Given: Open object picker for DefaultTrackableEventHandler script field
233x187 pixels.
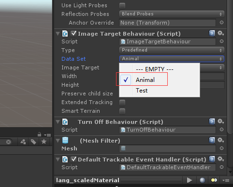Looking at the screenshot, I should [x=221, y=167].
